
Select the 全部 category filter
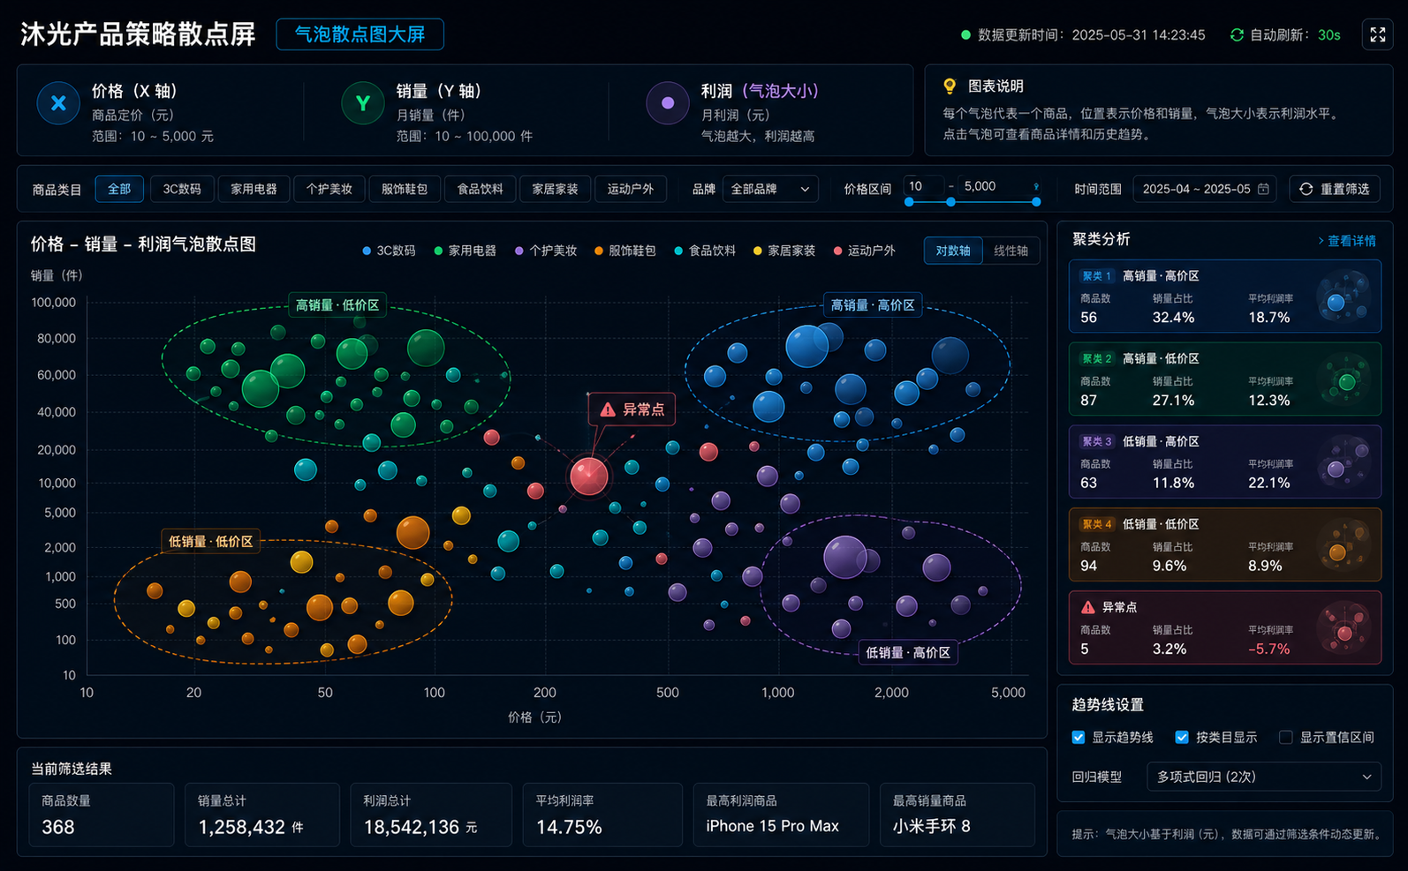pyautogui.click(x=119, y=189)
